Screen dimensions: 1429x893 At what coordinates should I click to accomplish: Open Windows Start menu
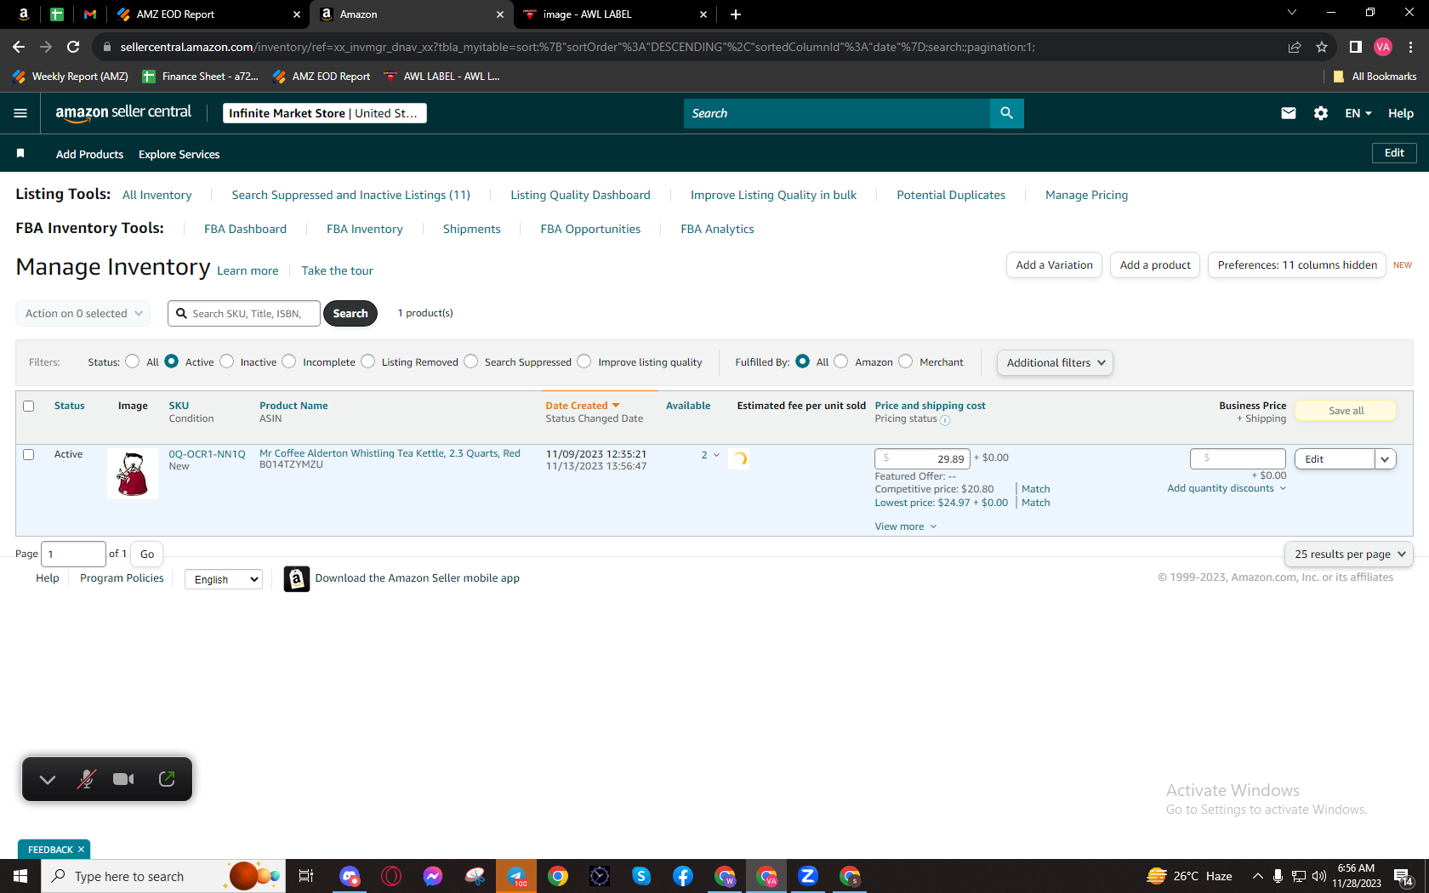(x=20, y=876)
